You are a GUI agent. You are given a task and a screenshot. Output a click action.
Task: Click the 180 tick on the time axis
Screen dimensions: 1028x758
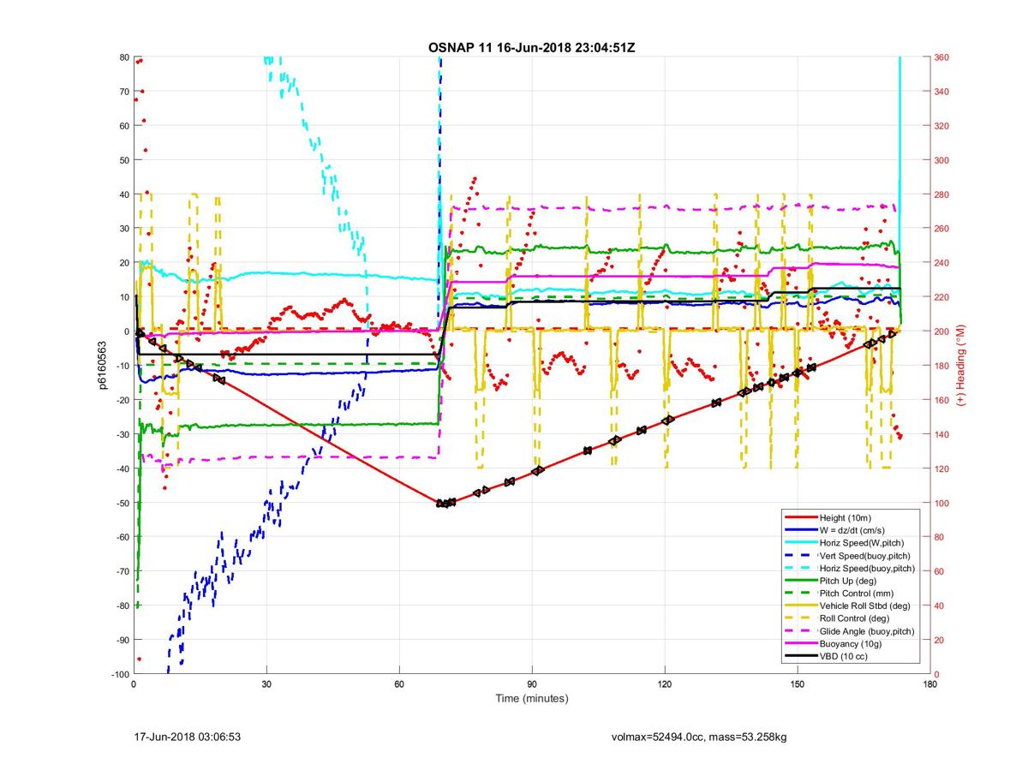tap(929, 684)
